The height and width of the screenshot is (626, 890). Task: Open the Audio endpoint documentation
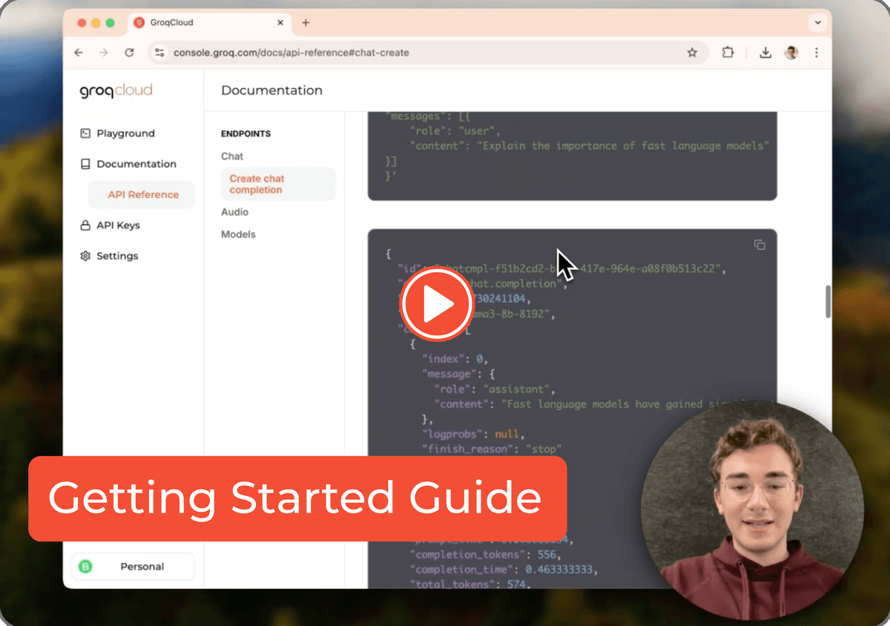coord(234,211)
